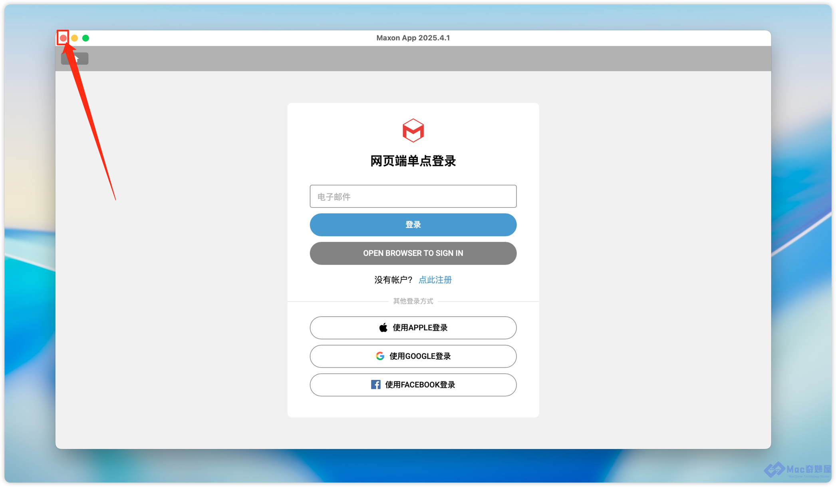Screen dimensions: 836x487
Task: Close the Maxon App window
Action: (x=63, y=38)
